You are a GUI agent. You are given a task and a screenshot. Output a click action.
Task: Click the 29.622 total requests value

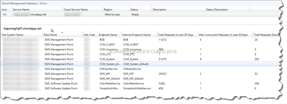163,74
